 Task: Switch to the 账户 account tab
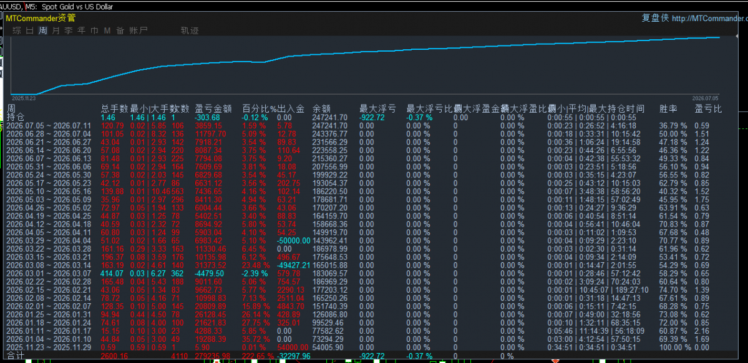138,31
